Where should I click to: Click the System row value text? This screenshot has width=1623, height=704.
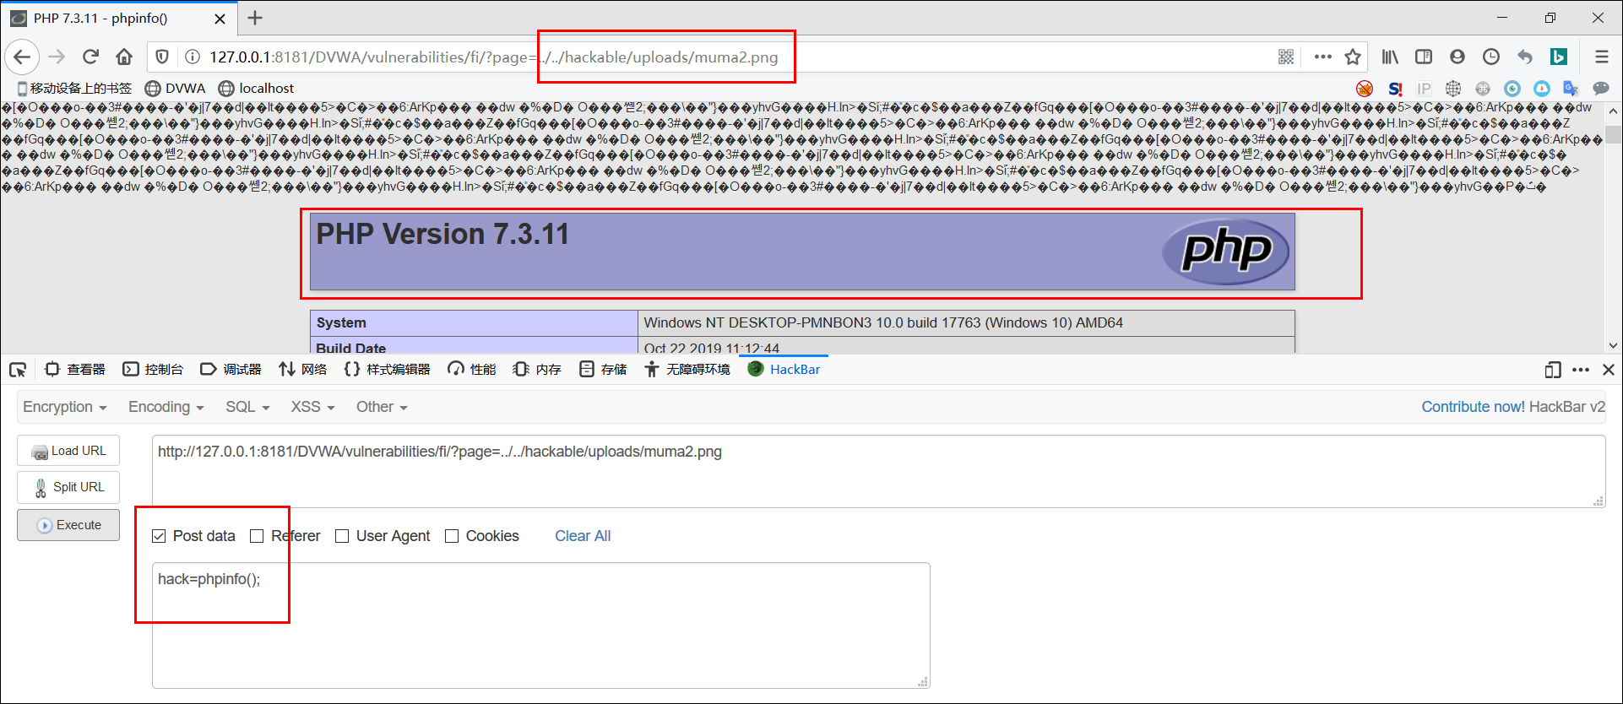883,322
